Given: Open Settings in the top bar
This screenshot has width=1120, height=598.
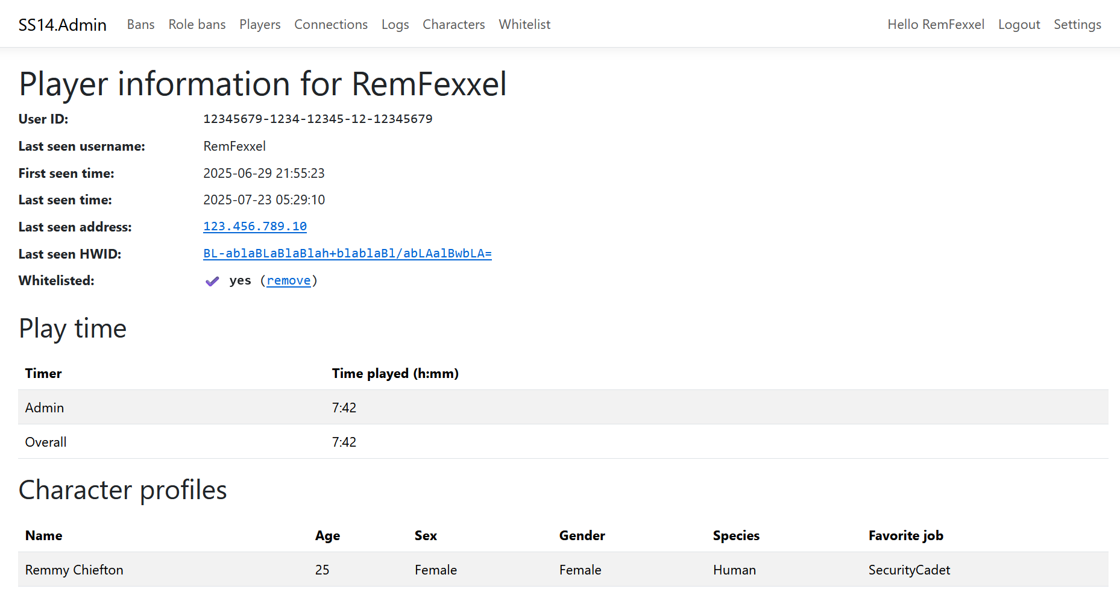Looking at the screenshot, I should pyautogui.click(x=1077, y=25).
